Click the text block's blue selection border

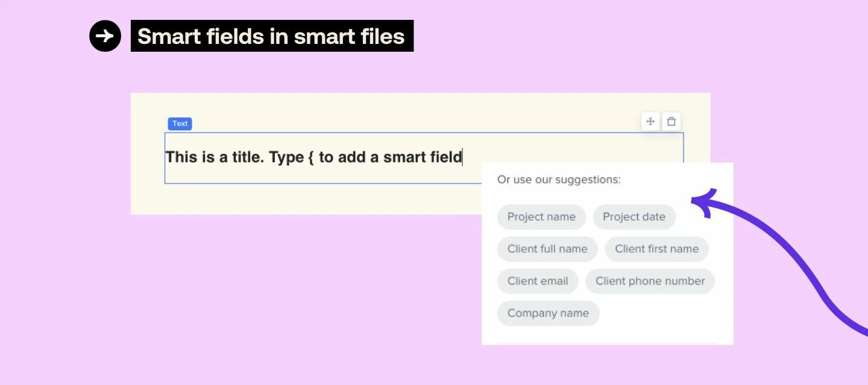tap(422, 132)
